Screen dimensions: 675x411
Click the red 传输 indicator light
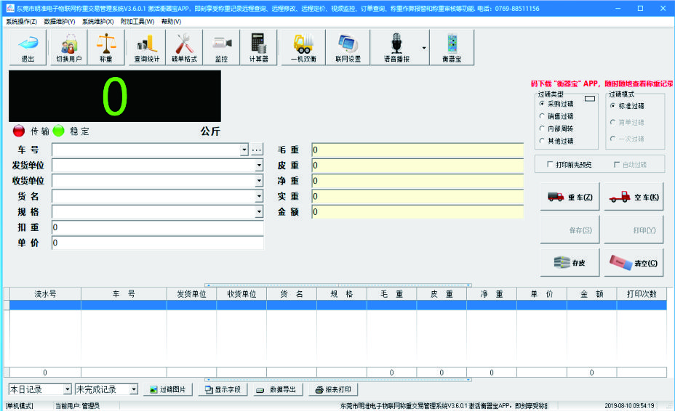[19, 131]
